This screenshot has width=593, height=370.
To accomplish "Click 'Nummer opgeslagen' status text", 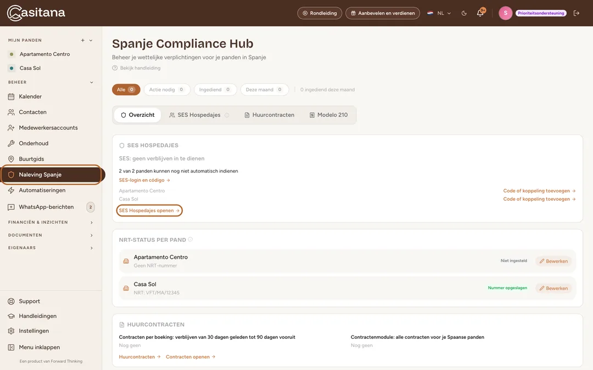I will click(x=507, y=288).
